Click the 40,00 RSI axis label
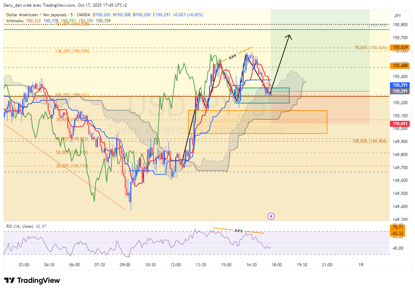The height and width of the screenshot is (291, 415). (x=398, y=248)
